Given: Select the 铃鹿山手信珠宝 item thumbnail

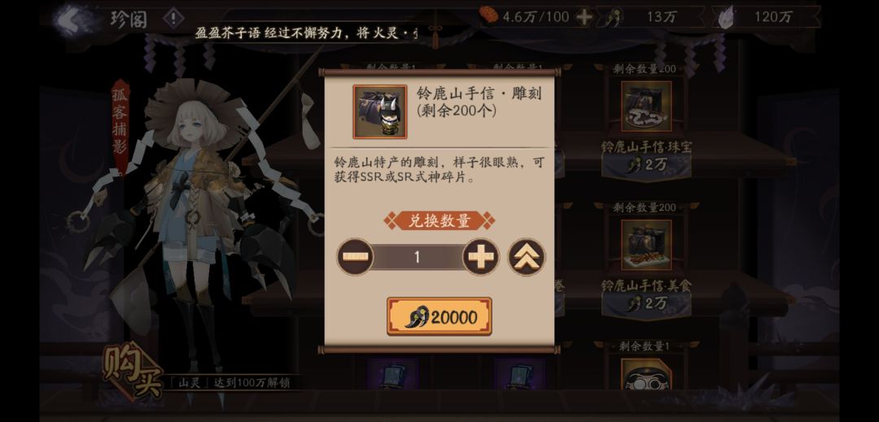Looking at the screenshot, I should tap(646, 107).
